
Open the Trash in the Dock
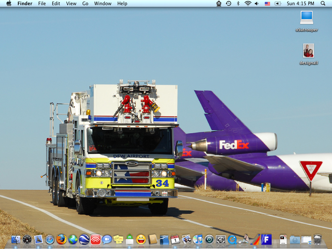pos(318,240)
